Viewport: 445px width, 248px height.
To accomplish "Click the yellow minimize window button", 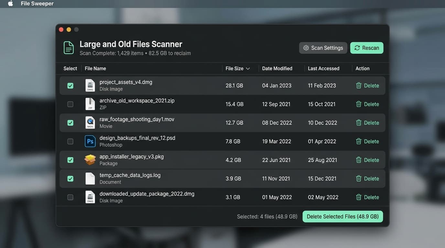I will click(69, 30).
